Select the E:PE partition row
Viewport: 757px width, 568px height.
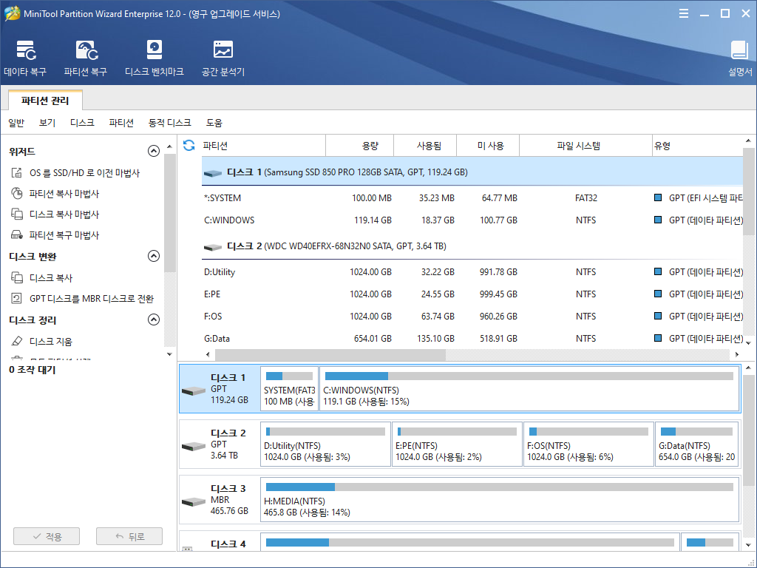pos(472,294)
